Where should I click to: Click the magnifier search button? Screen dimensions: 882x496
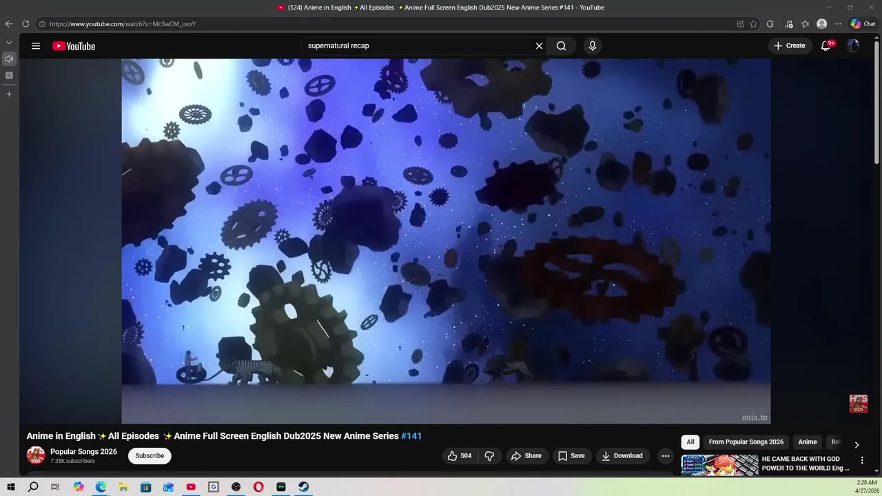(x=562, y=46)
